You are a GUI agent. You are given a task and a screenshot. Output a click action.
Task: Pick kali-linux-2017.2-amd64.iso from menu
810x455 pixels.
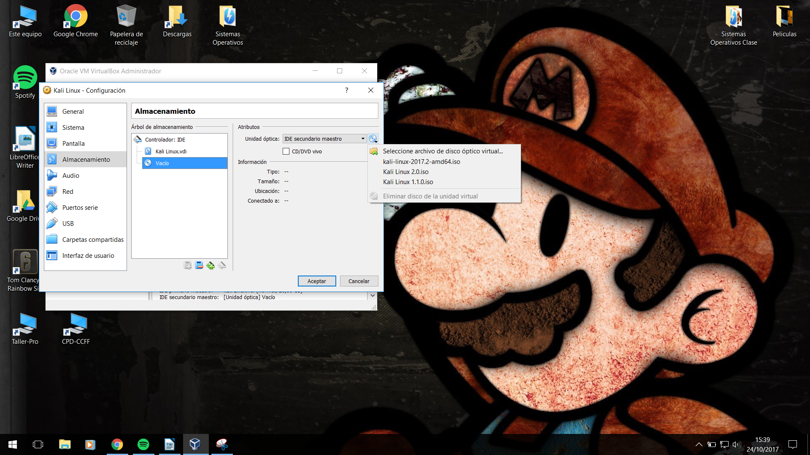[x=421, y=161]
